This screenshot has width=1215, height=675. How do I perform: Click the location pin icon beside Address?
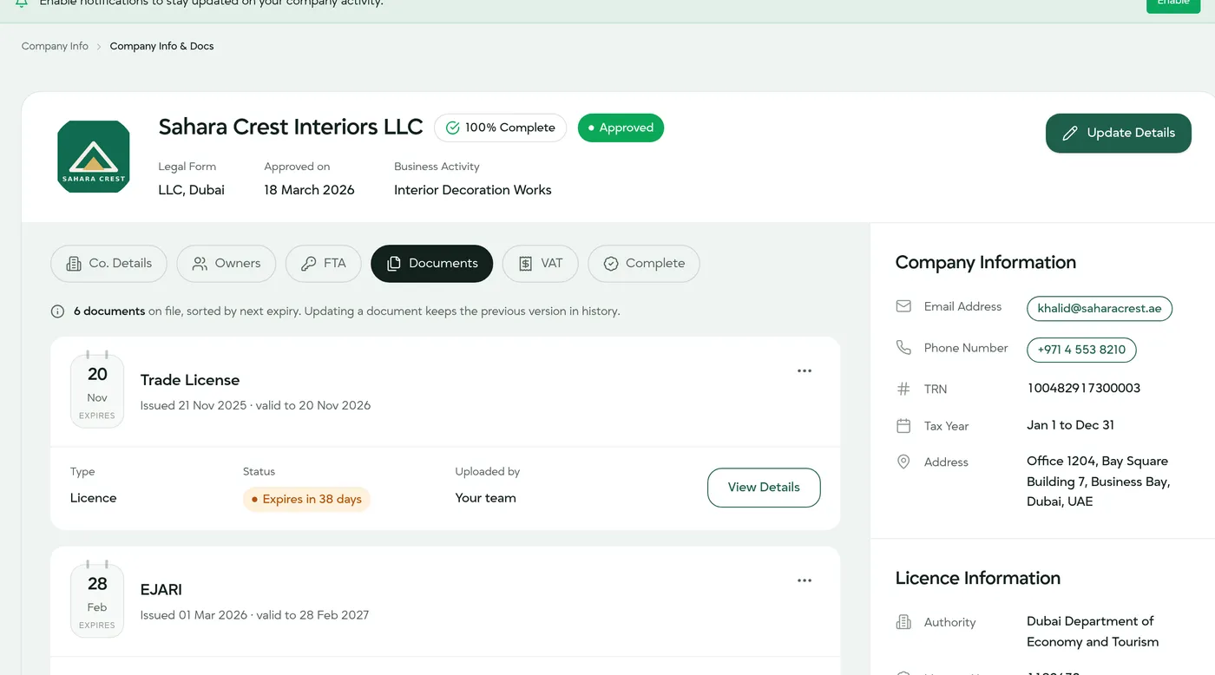point(903,462)
